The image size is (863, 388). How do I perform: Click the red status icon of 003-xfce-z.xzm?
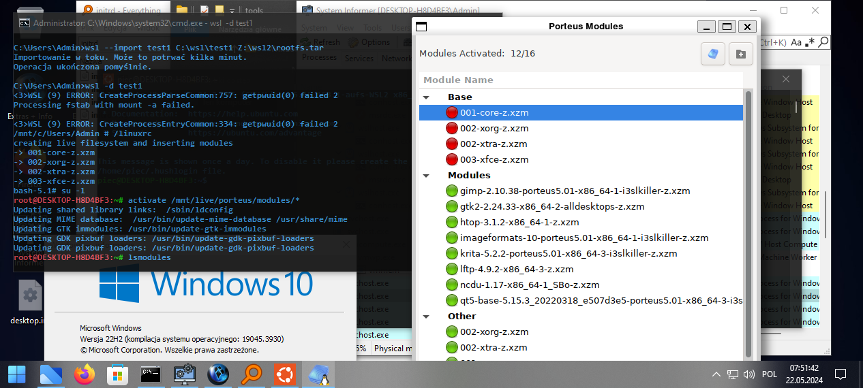[x=452, y=160]
